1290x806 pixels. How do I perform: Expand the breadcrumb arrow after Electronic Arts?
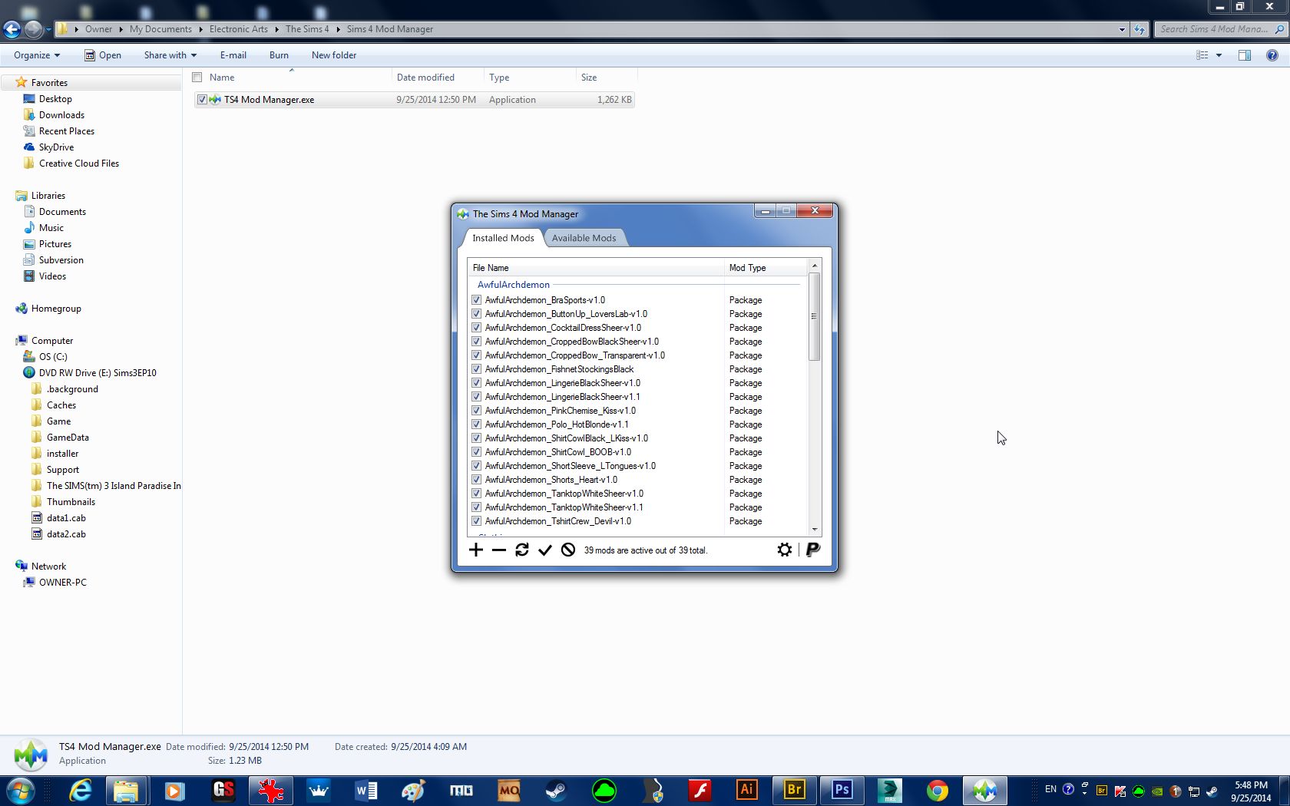click(276, 29)
